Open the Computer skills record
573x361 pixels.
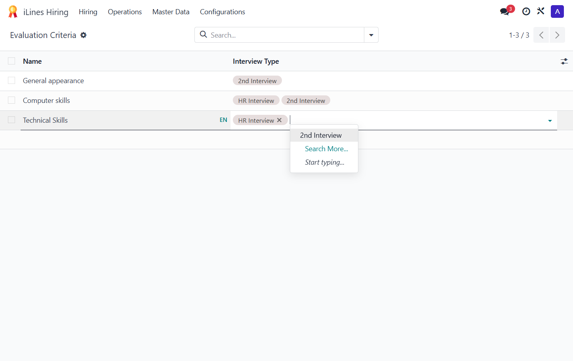tap(46, 101)
